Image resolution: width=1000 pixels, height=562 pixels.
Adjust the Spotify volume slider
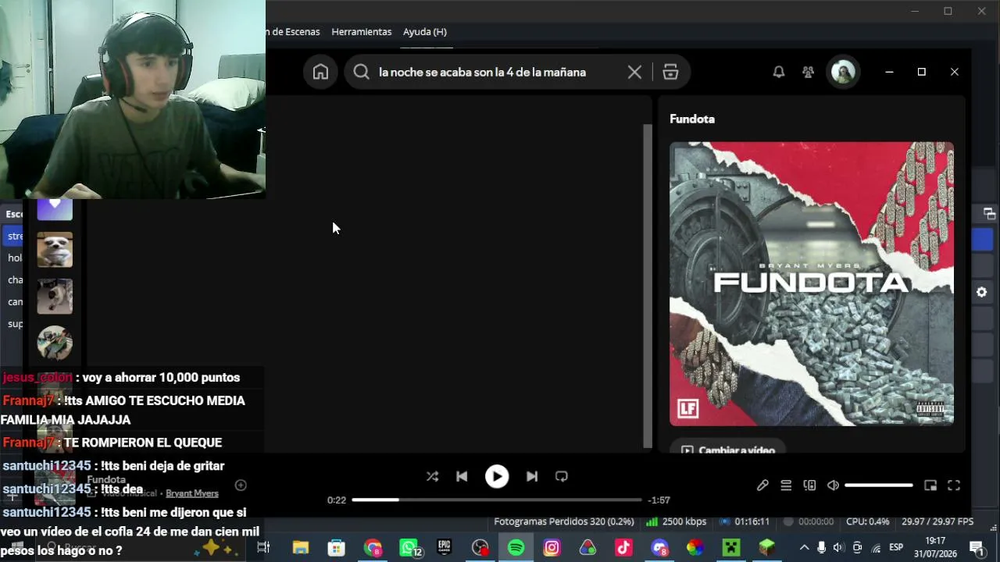tap(879, 486)
